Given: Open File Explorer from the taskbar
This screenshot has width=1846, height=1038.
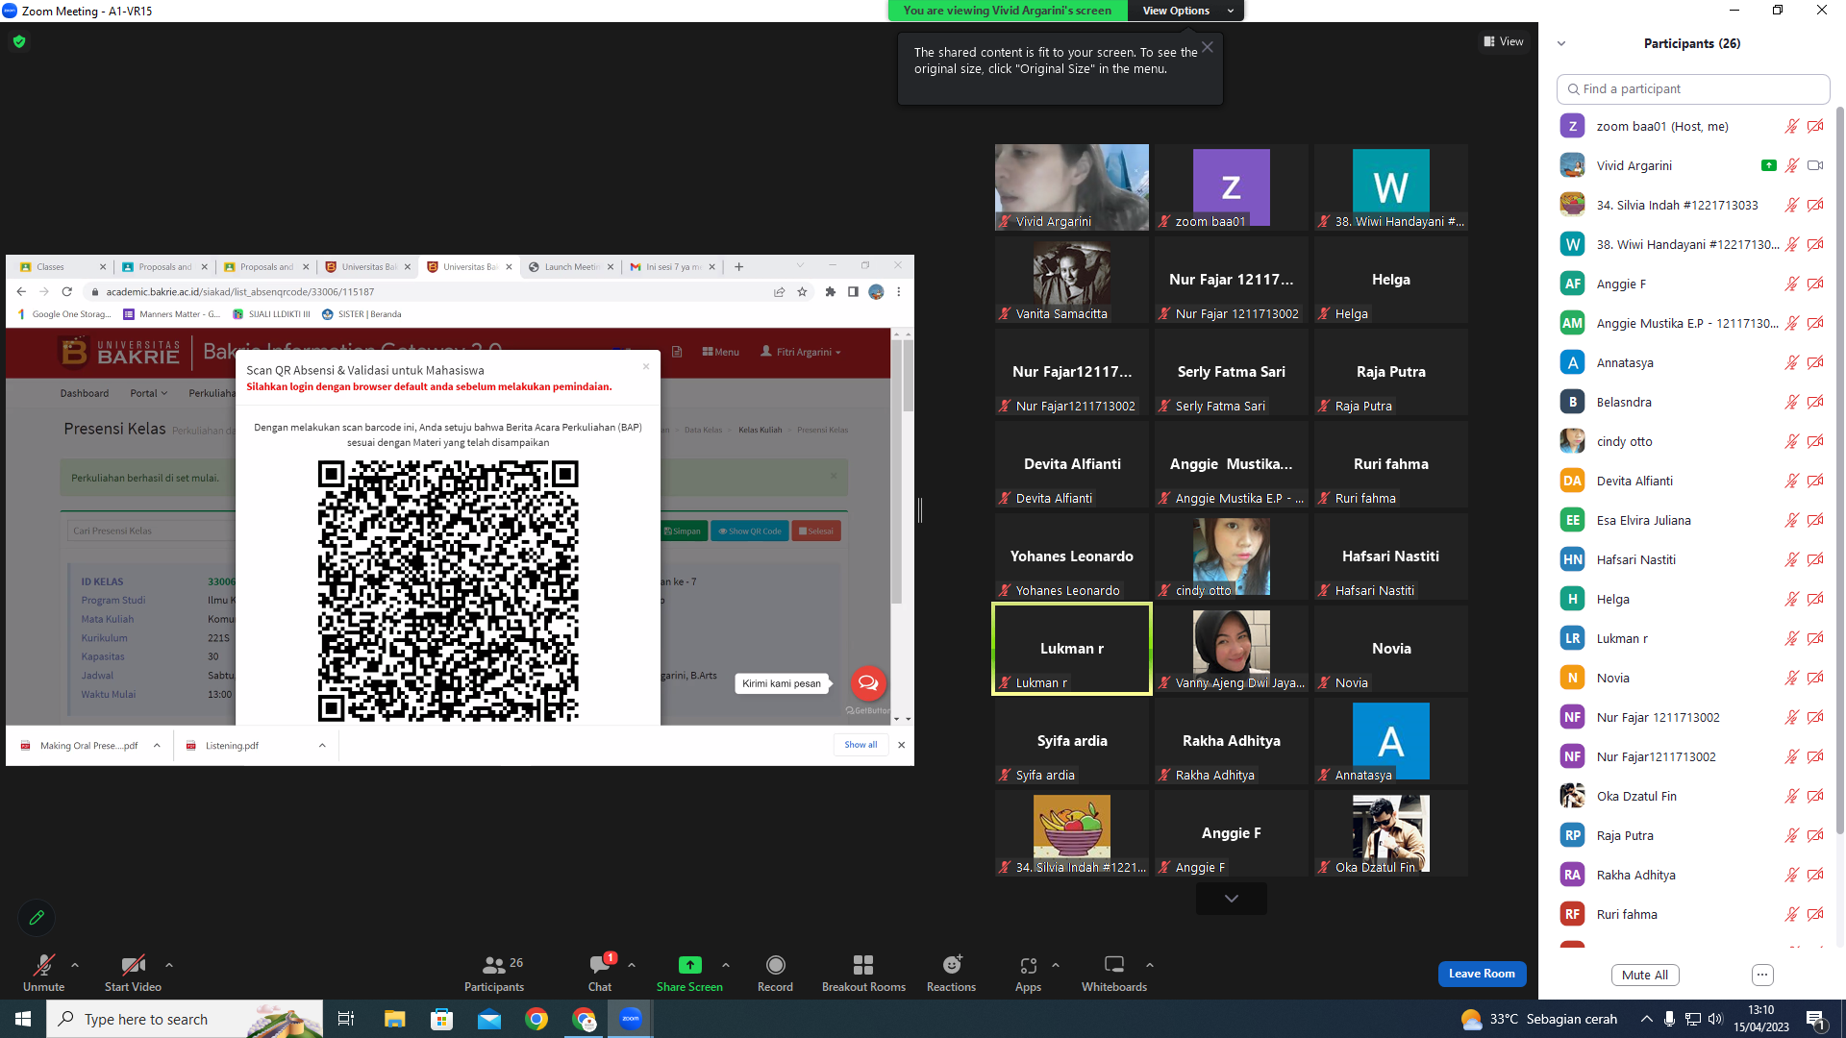Looking at the screenshot, I should pos(394,1019).
